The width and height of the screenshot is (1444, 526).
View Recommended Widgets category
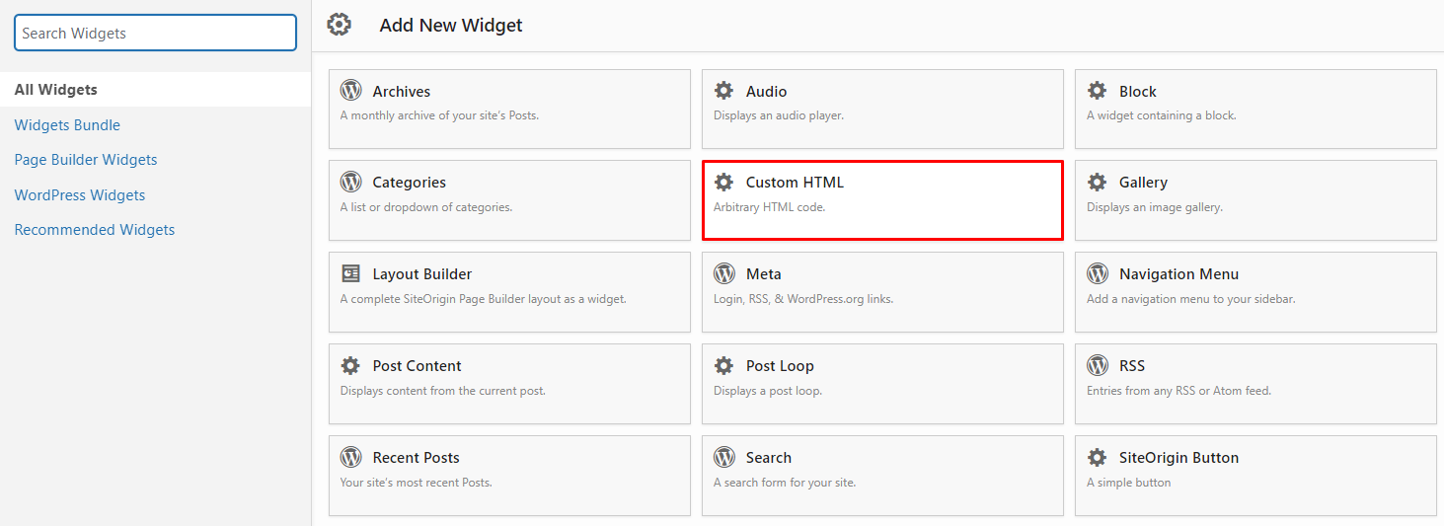[x=95, y=230]
